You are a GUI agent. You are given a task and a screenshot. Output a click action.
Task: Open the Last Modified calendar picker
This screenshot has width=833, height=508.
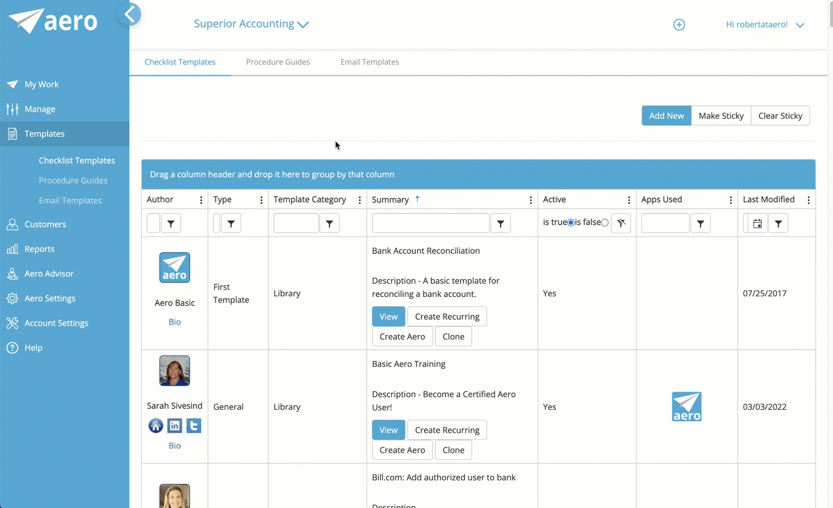(x=758, y=223)
